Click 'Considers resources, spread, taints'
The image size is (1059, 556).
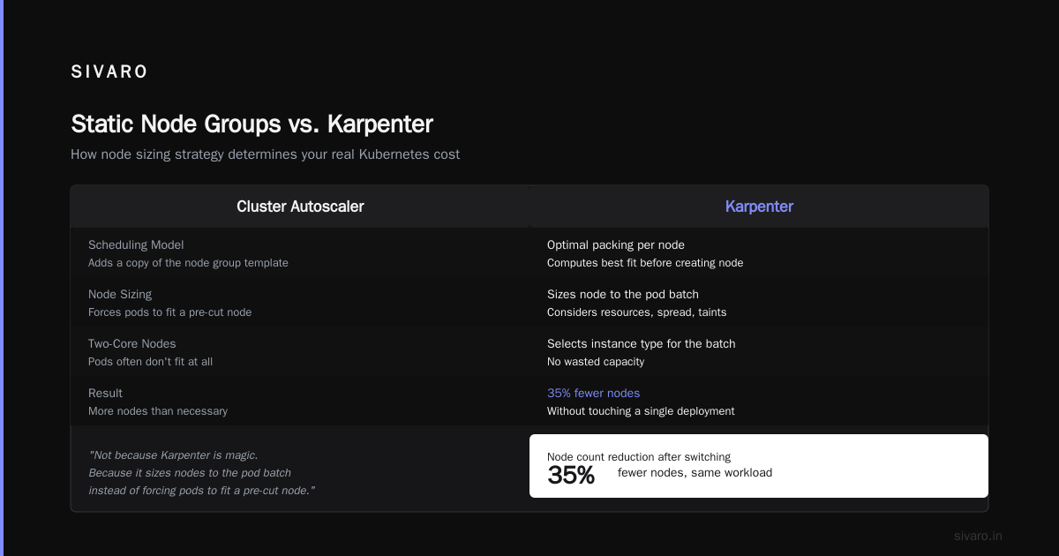point(637,312)
